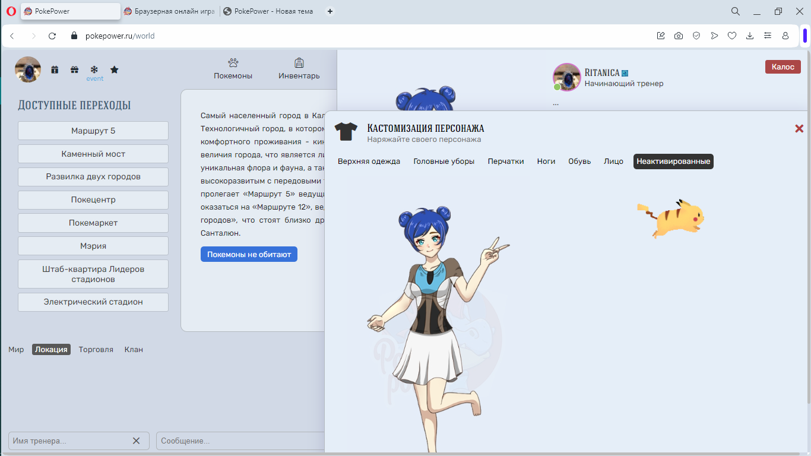This screenshot has width=811, height=456.
Task: Click the pinboard edit icon
Action: coord(661,36)
